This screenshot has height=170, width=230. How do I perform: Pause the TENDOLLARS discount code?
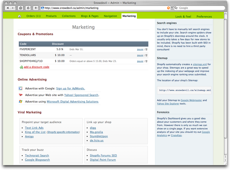click(140, 55)
